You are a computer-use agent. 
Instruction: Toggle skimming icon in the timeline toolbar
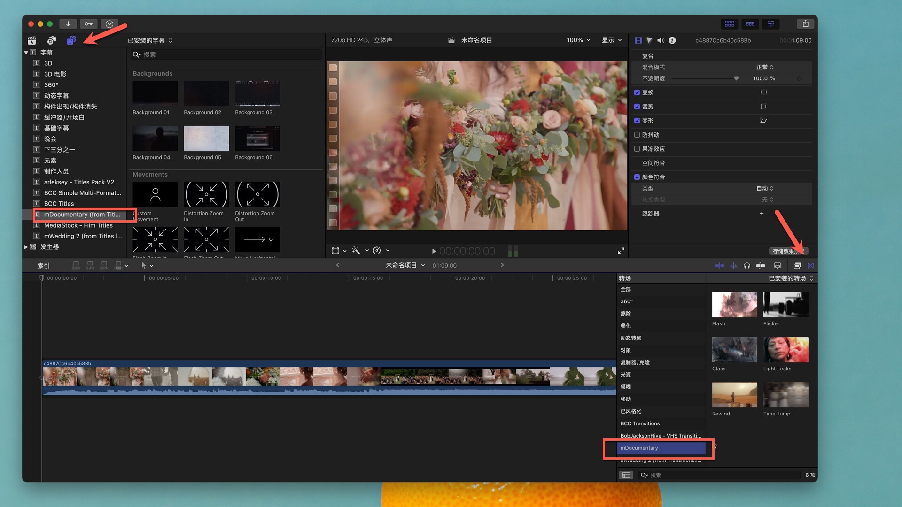(719, 266)
